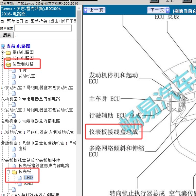Open the 座椅 tree item
196x196 pixels.
[23, 149]
